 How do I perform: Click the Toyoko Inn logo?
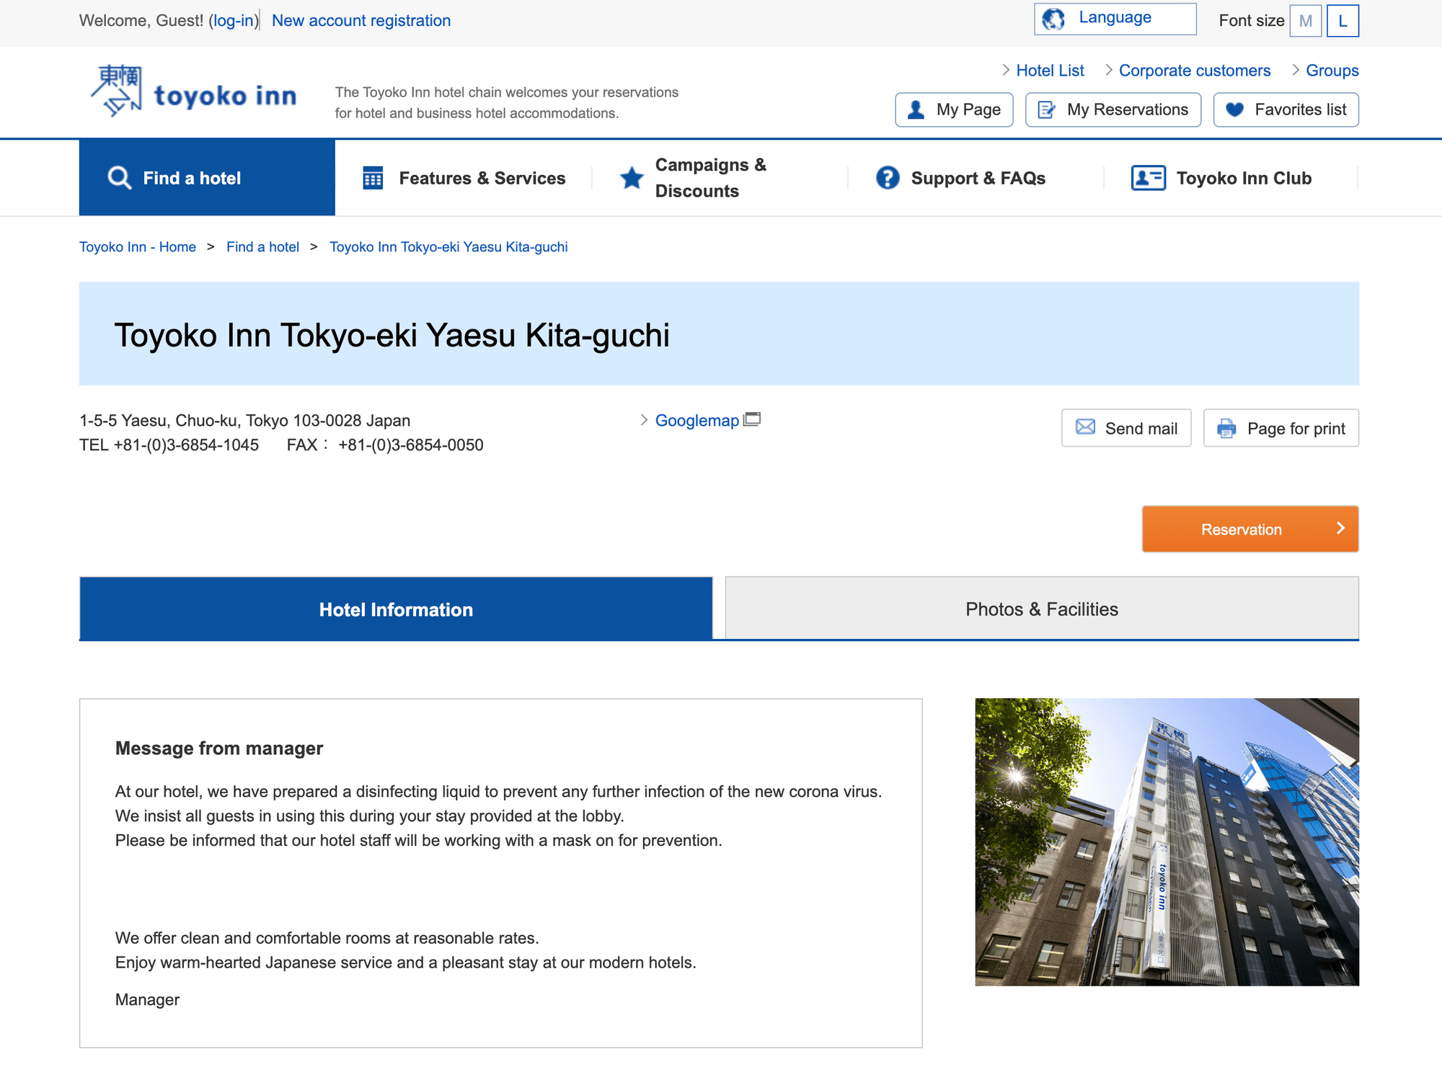[x=193, y=92]
